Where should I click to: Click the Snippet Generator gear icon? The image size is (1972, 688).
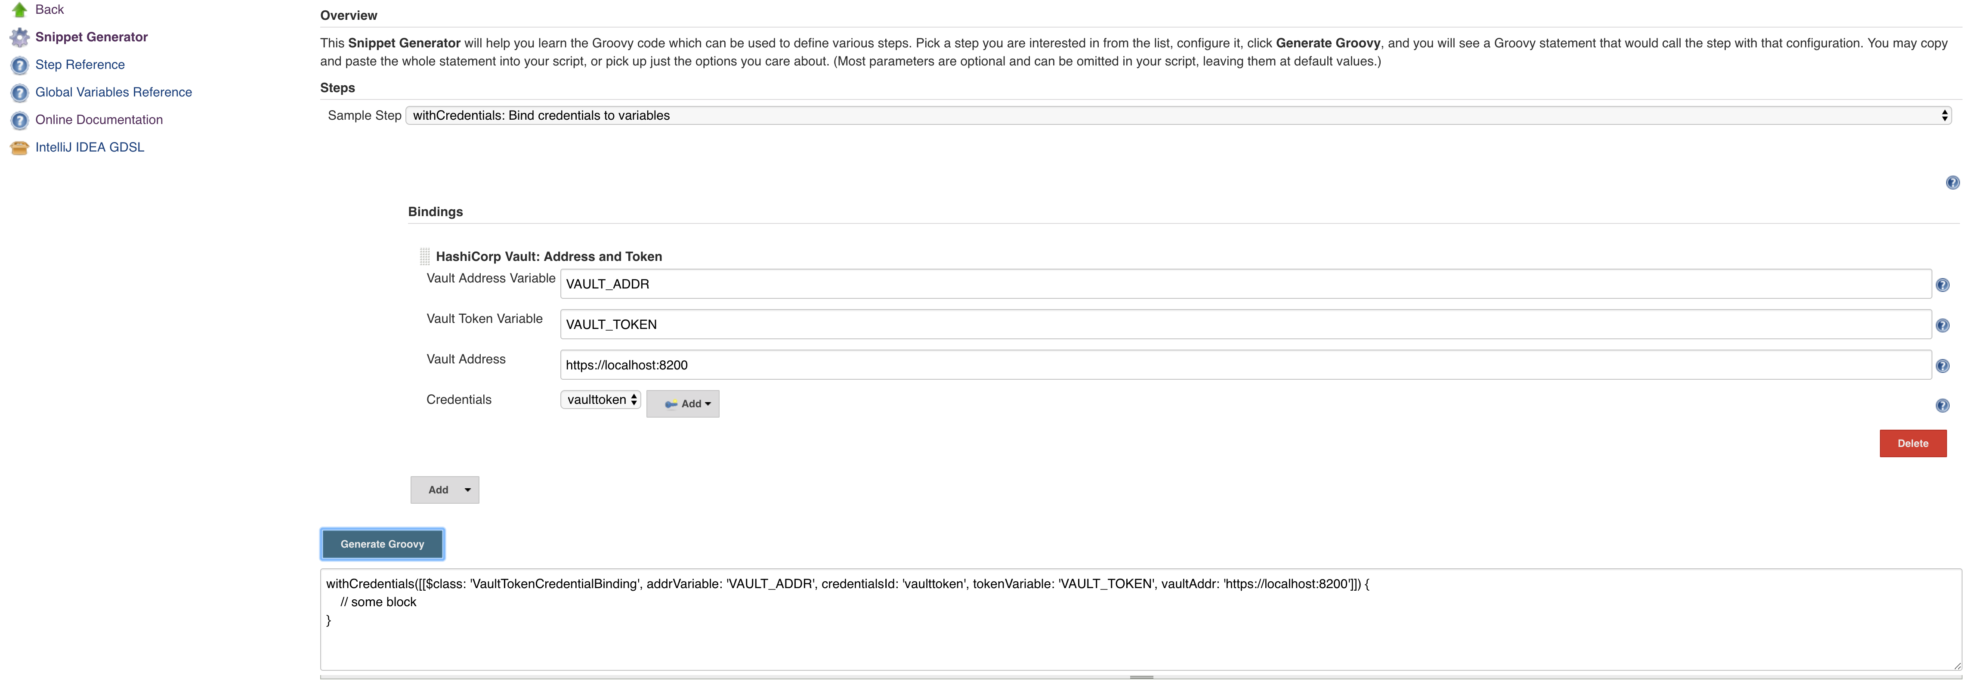coord(20,37)
